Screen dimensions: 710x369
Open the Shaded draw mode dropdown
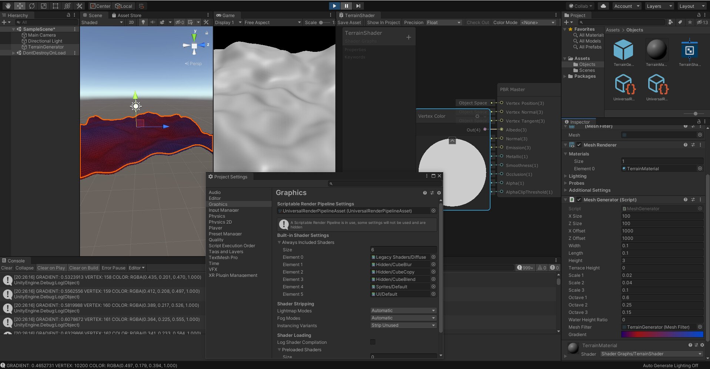(102, 22)
